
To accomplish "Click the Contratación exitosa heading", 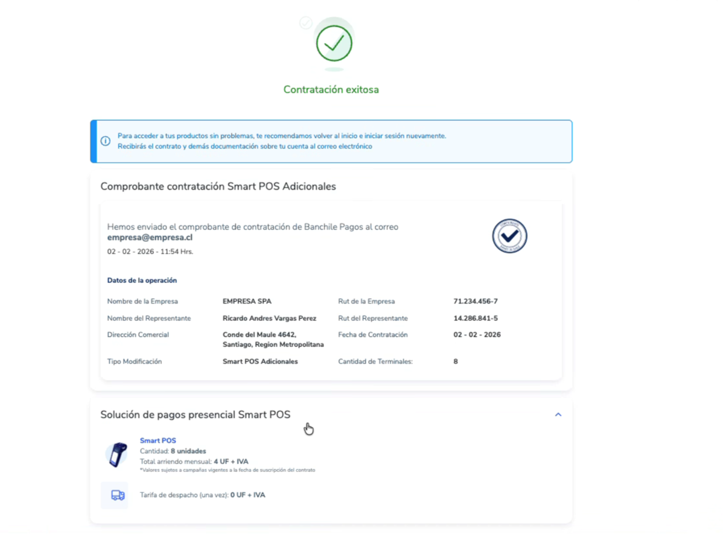I will pos(331,90).
